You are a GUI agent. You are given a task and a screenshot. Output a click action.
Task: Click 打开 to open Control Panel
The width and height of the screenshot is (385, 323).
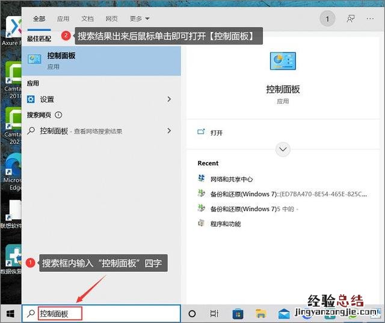click(217, 133)
